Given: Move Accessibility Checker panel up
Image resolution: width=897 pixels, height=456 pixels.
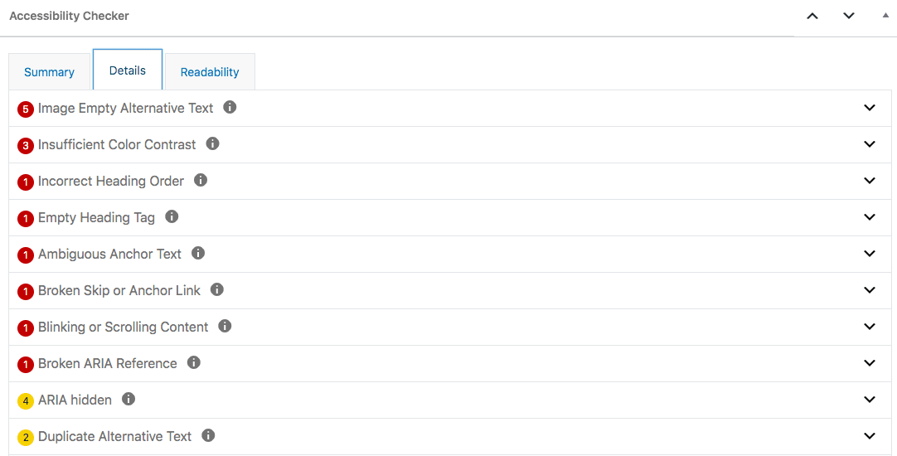Looking at the screenshot, I should [812, 16].
